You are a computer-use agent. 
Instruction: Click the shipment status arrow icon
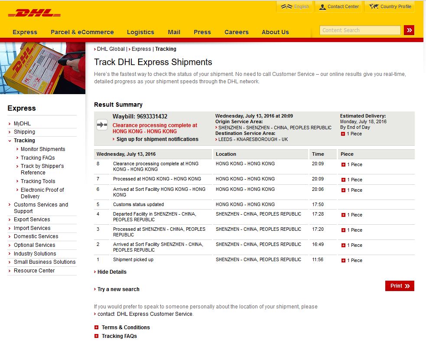click(102, 125)
